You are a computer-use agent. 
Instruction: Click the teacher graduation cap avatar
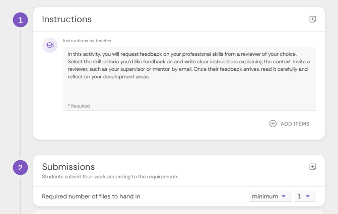tap(49, 45)
